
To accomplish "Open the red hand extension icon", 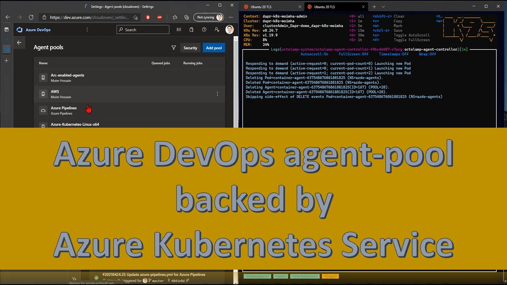I will 148,17.
